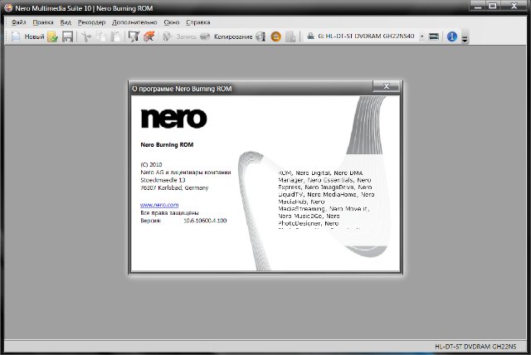Viewport: 531px width, 355px height.
Task: Click the Paste clipboard icon
Action: 115,36
